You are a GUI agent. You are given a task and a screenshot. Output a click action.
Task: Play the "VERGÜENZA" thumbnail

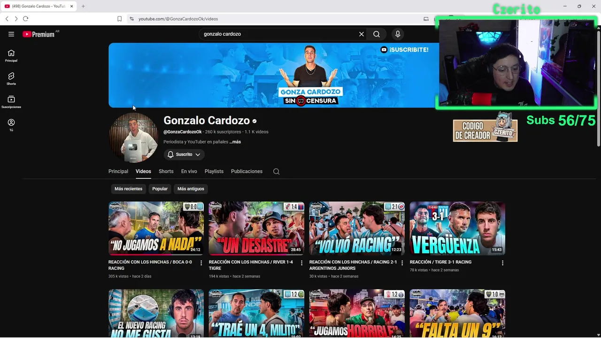(458, 229)
